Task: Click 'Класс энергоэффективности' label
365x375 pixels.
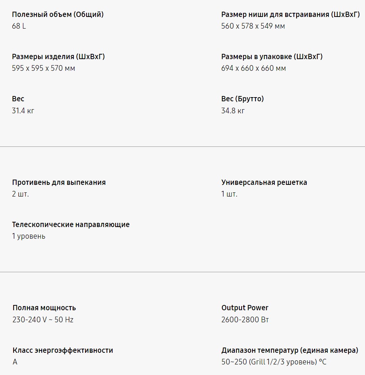Action: 62,351
